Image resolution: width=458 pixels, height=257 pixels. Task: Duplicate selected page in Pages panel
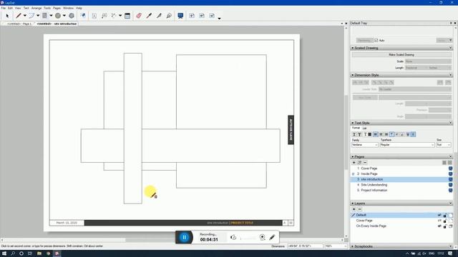(x=359, y=163)
